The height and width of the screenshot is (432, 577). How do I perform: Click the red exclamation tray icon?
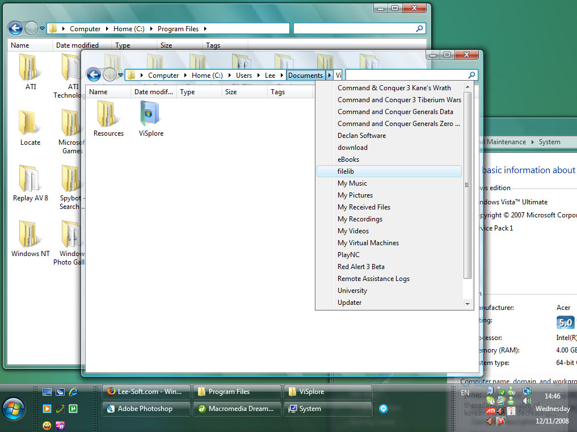click(500, 421)
